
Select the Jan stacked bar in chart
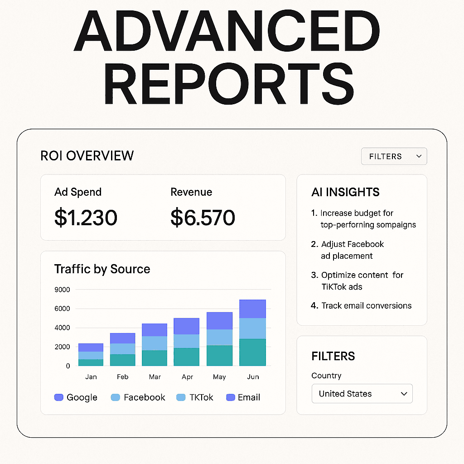point(91,354)
